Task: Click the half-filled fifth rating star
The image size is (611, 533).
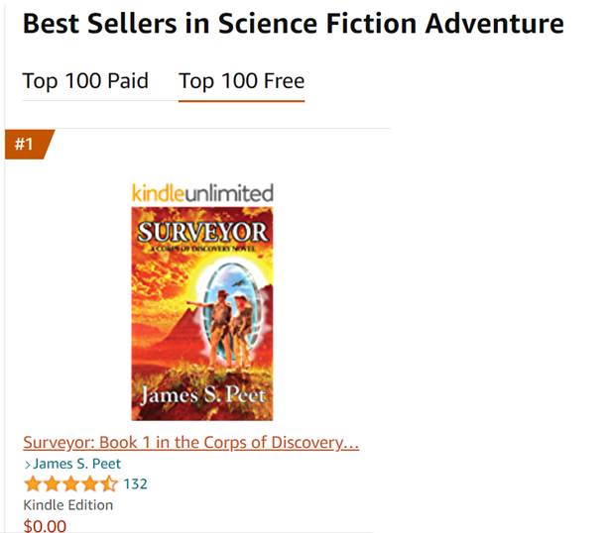Action: point(108,484)
